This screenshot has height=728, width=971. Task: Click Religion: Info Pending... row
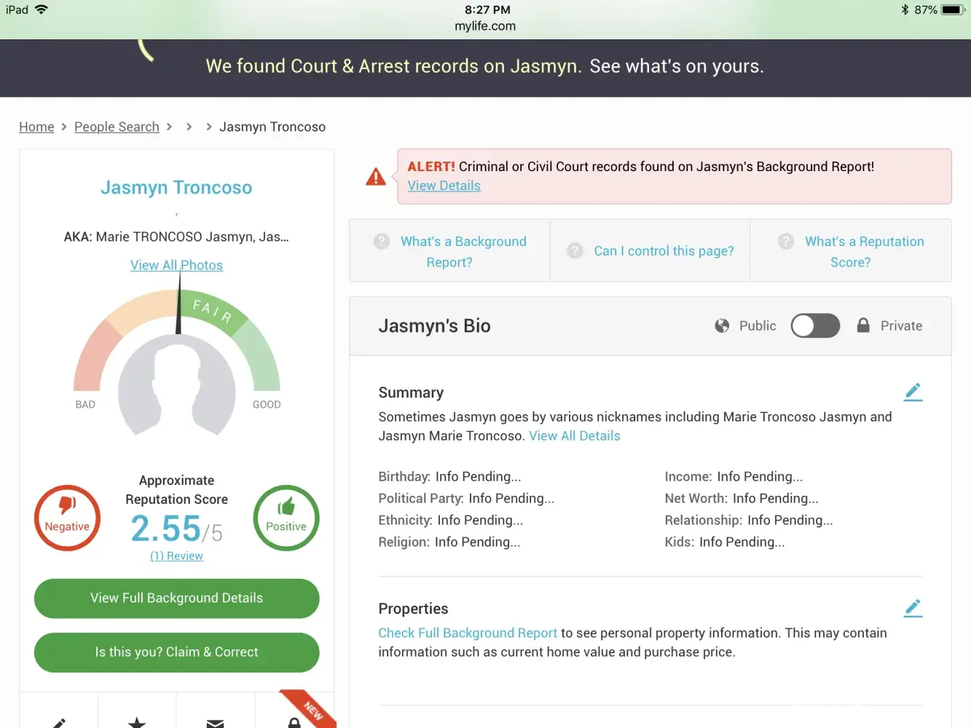tap(449, 542)
